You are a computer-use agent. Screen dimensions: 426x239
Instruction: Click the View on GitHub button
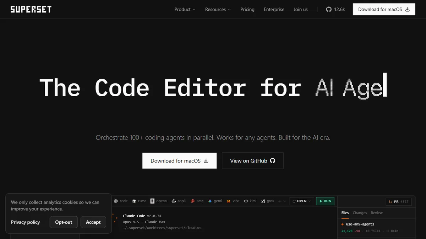253,161
